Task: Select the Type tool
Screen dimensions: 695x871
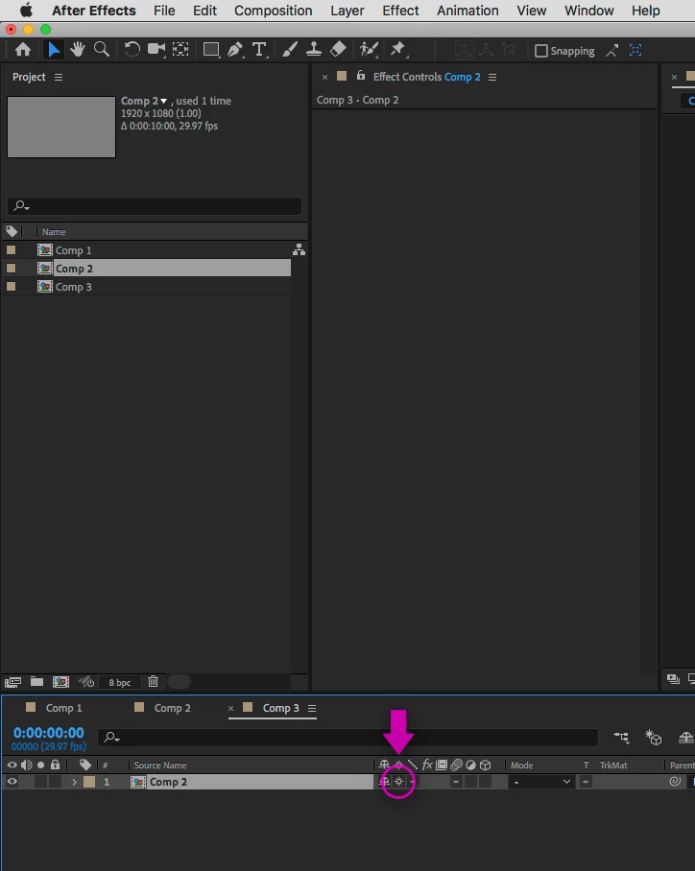Action: (259, 50)
